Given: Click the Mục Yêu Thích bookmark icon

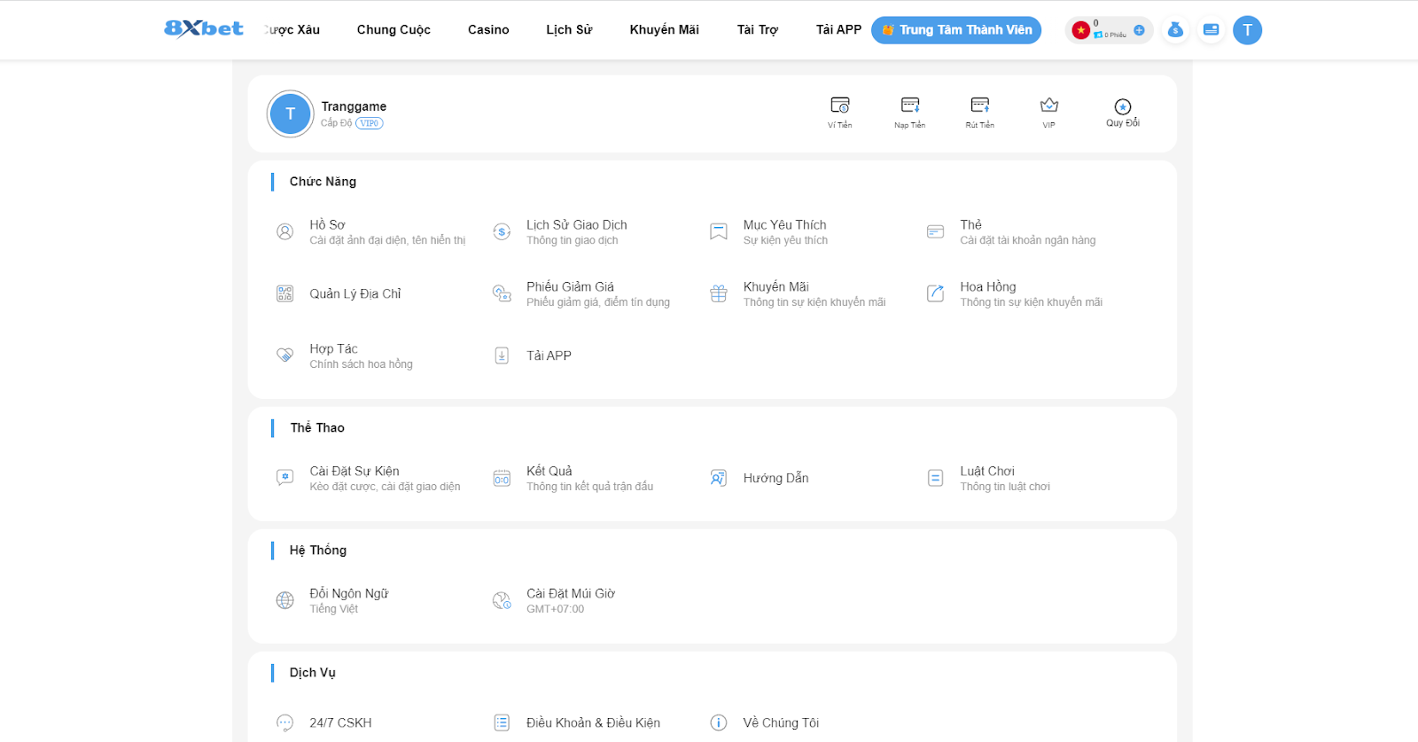Looking at the screenshot, I should pyautogui.click(x=719, y=231).
